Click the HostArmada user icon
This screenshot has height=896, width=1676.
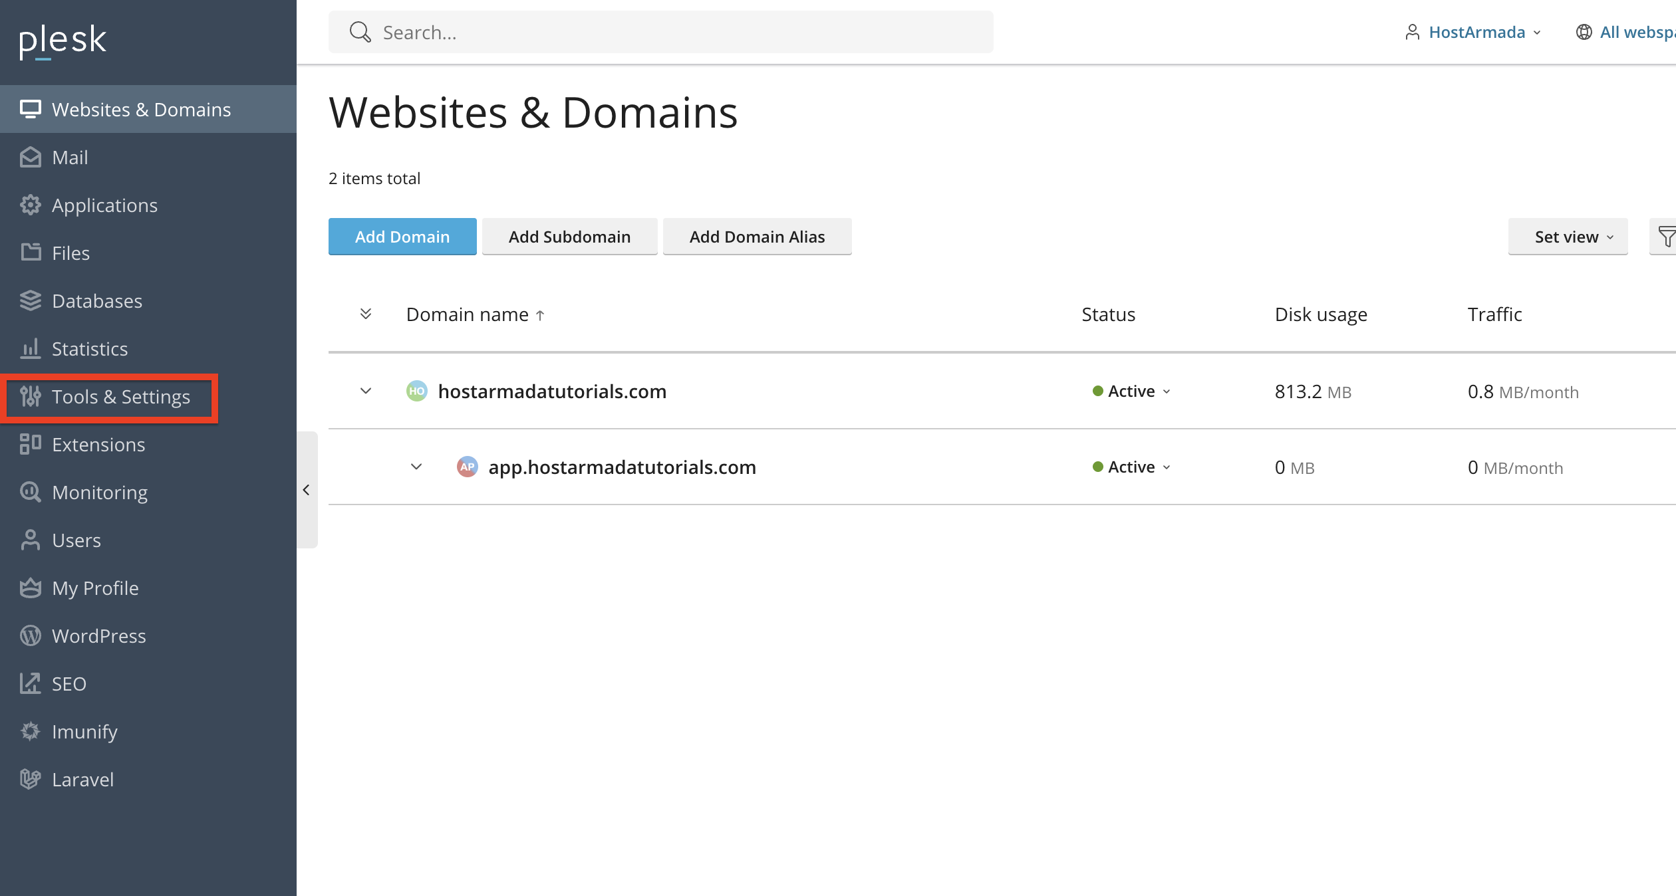point(1413,32)
